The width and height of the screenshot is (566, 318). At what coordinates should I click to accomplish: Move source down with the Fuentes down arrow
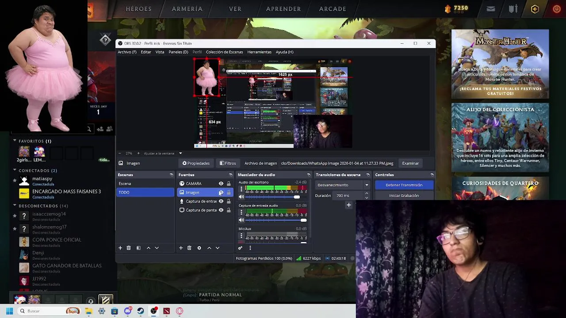217,248
